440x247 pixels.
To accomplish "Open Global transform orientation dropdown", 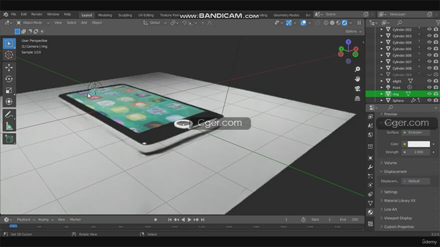I will click(155, 22).
